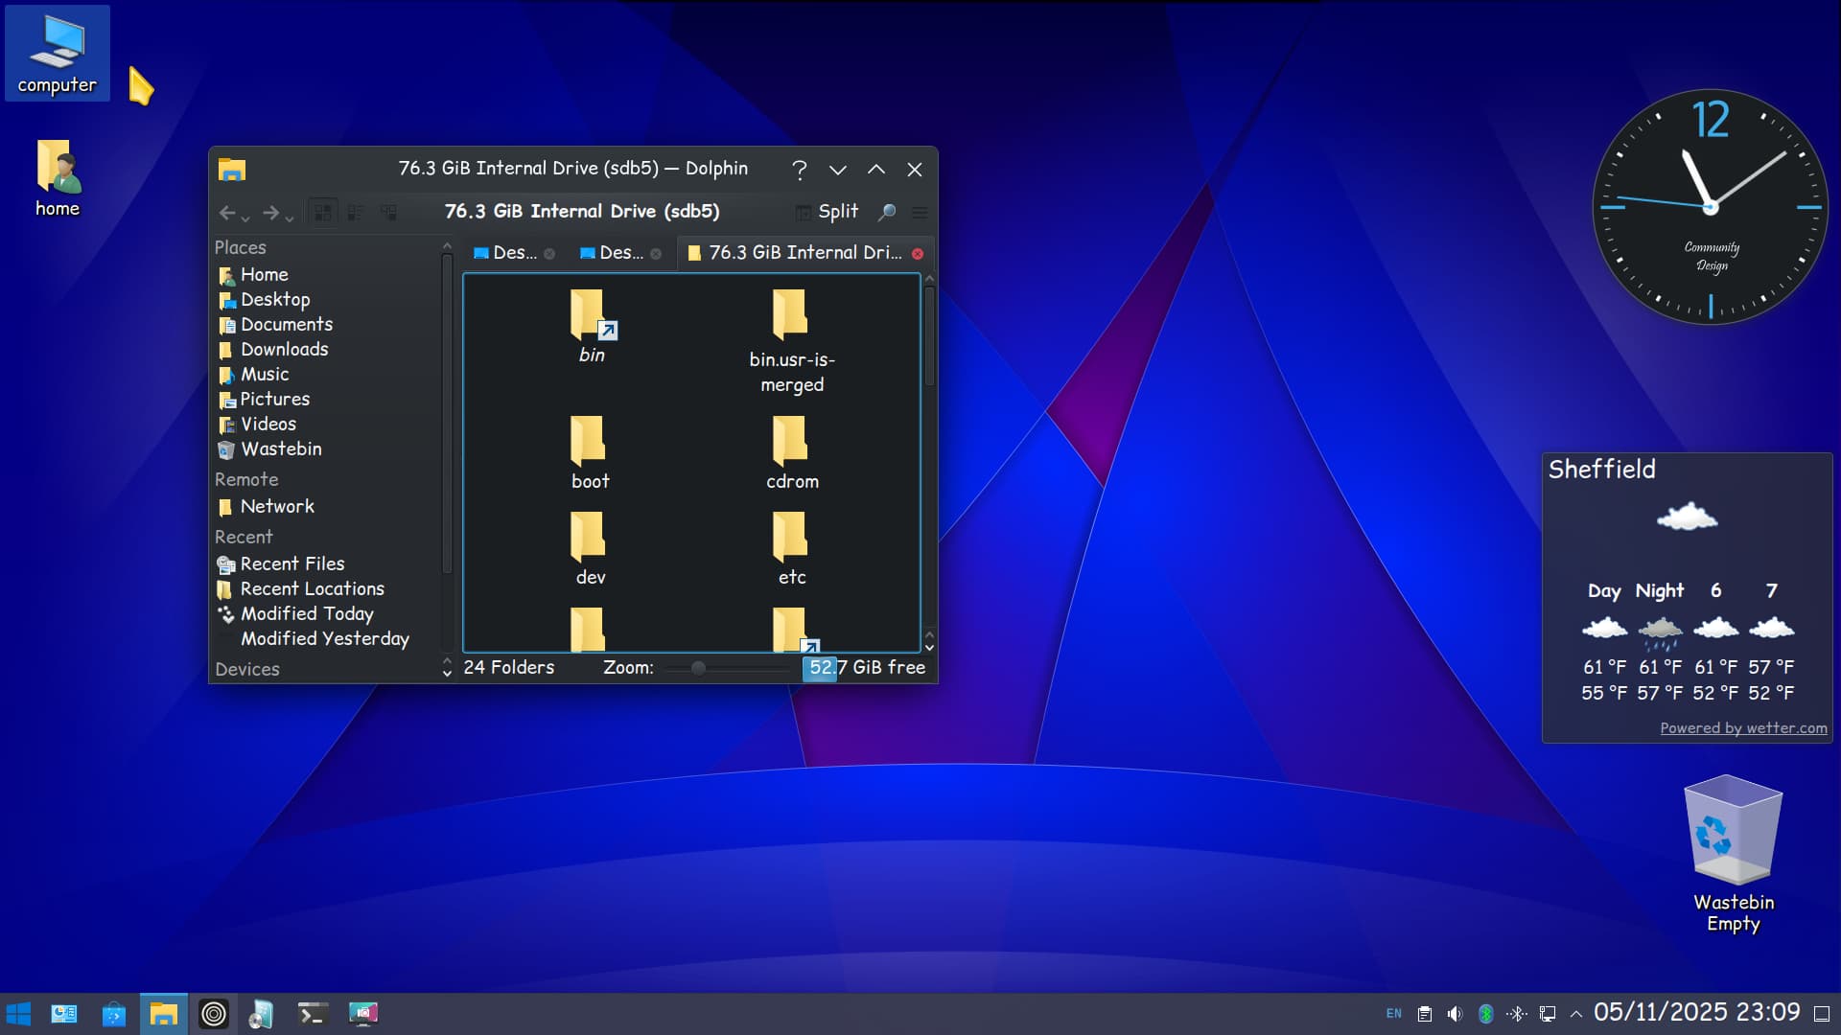
Task: Open Wastebin in Places sidebar
Action: coord(280,449)
